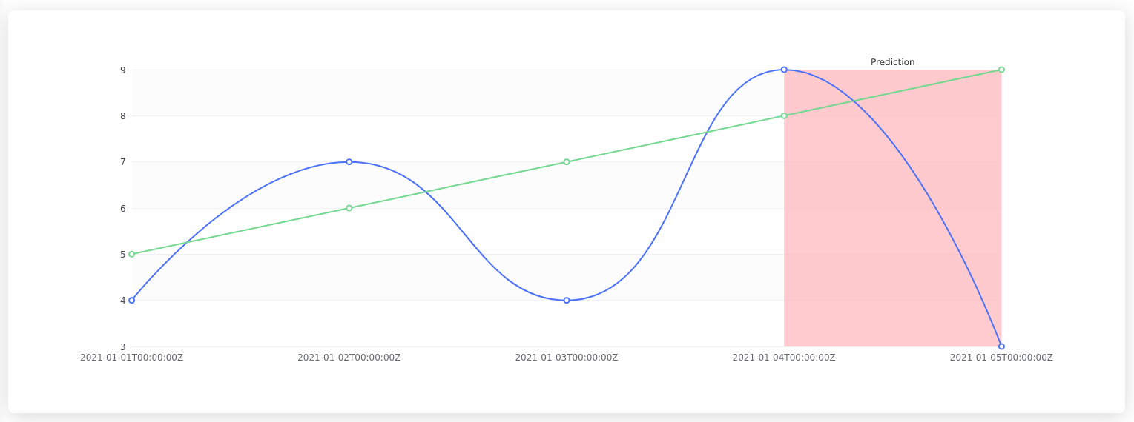1134x422 pixels.
Task: Click the 2021-01-03T00:00:00Z axis label
Action: [x=567, y=358]
